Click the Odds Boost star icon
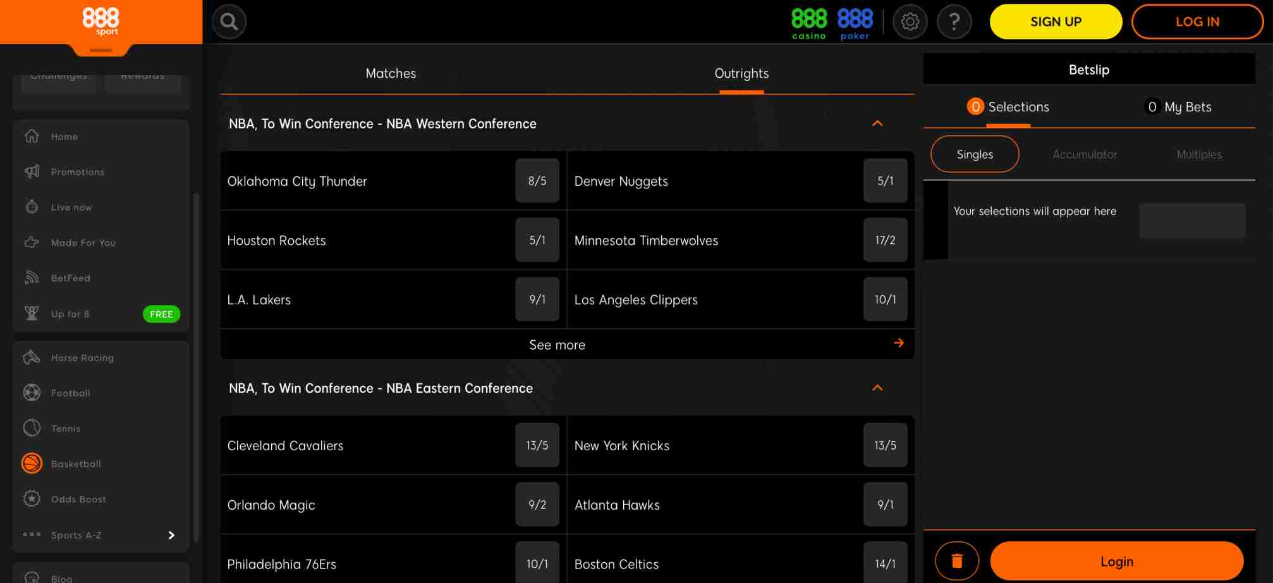 (x=32, y=499)
